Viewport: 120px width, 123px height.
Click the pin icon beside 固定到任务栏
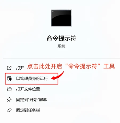(x=9, y=110)
